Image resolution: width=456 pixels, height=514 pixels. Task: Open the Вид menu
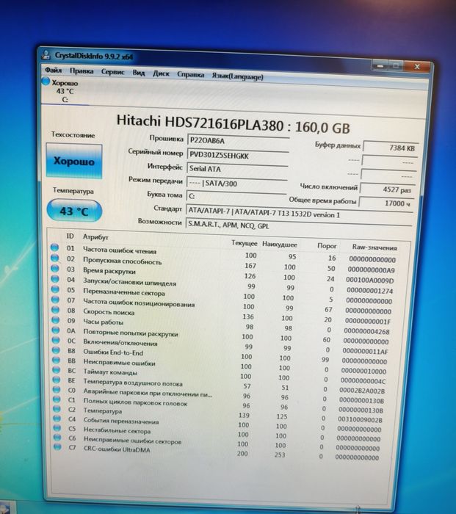point(138,73)
